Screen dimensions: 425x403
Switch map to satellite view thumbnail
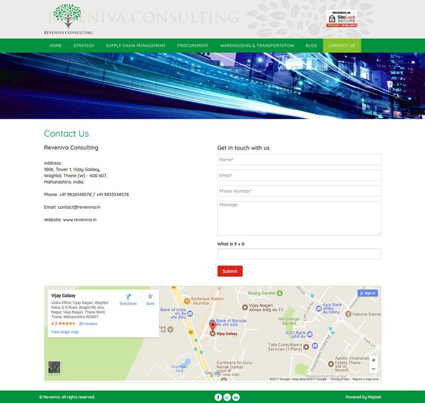[x=54, y=367]
